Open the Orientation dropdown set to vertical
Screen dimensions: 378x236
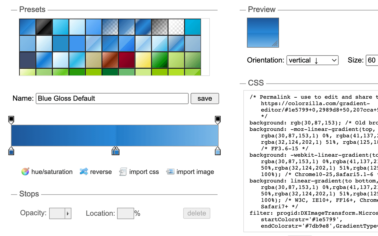coord(312,60)
